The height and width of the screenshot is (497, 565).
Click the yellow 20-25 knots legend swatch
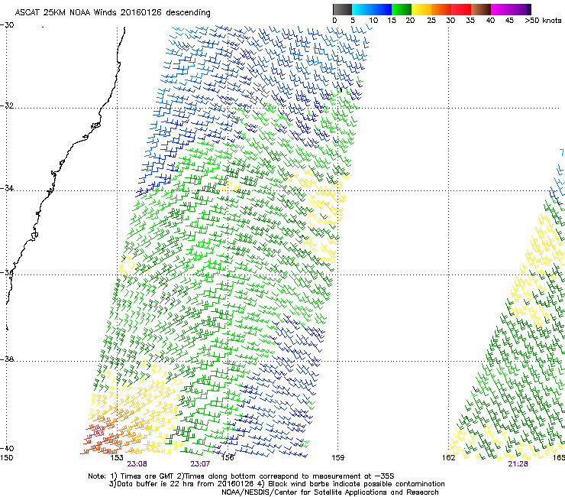coord(421,9)
